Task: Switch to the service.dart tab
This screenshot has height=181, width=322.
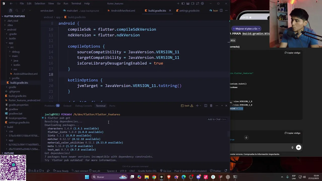Action: pos(47,11)
